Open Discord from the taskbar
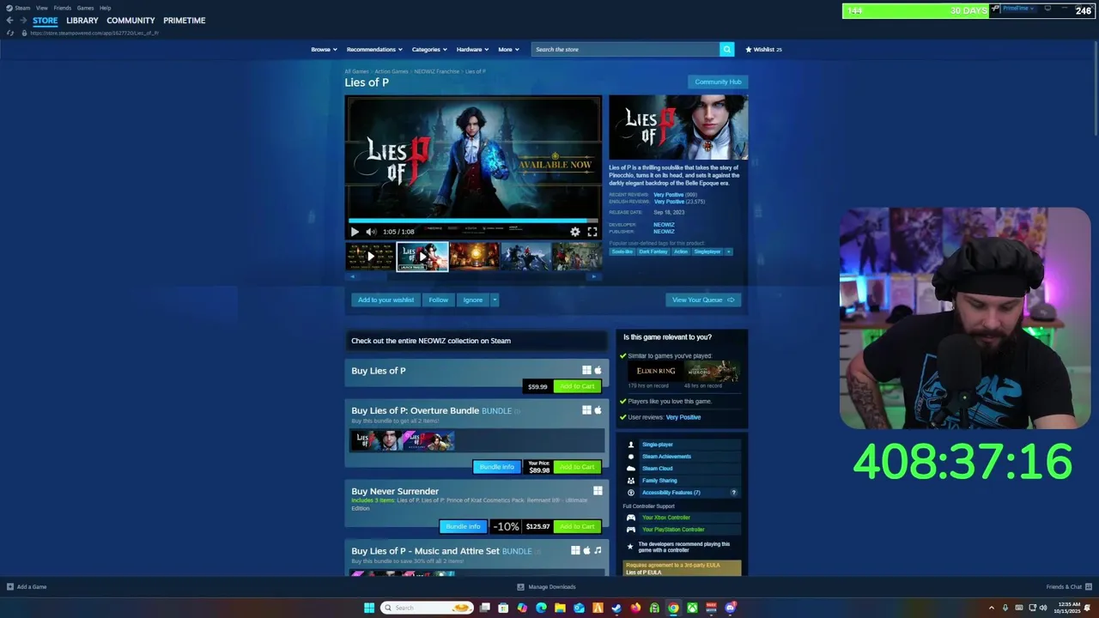The width and height of the screenshot is (1099, 618). coord(730,608)
